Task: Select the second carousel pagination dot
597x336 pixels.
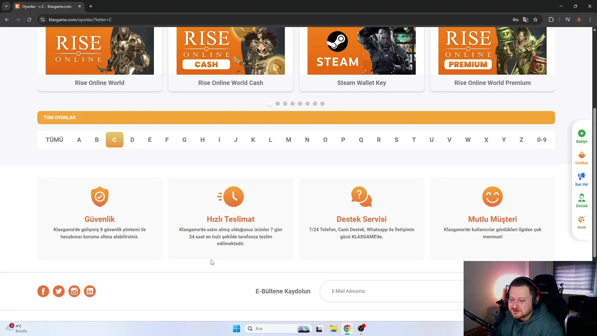Action: pos(278,104)
